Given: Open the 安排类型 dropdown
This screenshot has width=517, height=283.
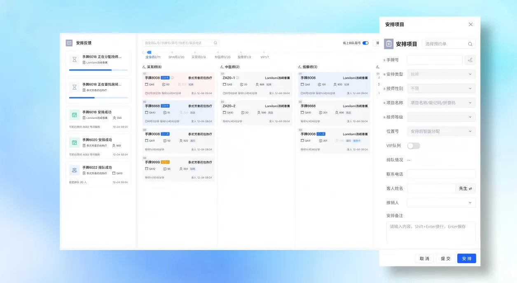Looking at the screenshot, I should click(441, 74).
